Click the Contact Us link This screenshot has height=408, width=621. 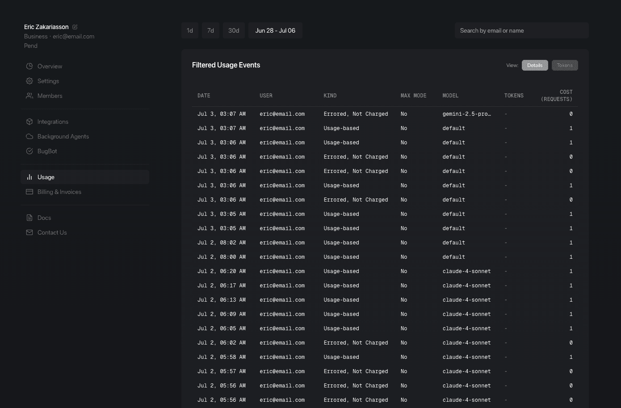52,232
